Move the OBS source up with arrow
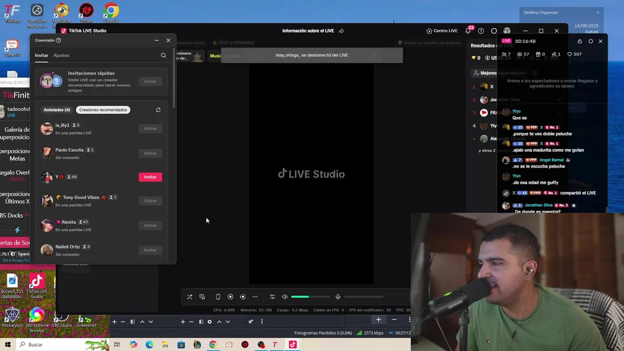The width and height of the screenshot is (624, 351). click(219, 322)
